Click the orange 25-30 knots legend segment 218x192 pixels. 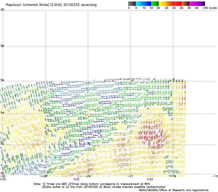(170, 4)
